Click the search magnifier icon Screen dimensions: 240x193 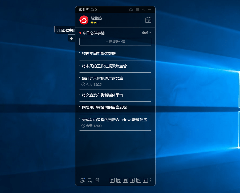90,180
